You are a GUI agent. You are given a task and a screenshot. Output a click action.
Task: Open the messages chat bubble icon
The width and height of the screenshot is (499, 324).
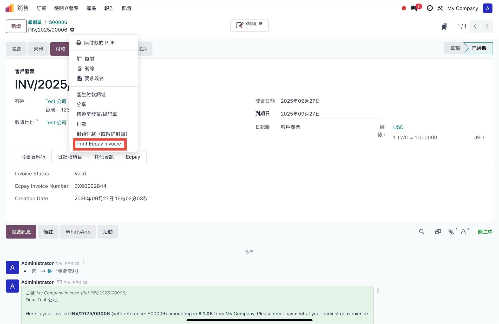[x=414, y=8]
